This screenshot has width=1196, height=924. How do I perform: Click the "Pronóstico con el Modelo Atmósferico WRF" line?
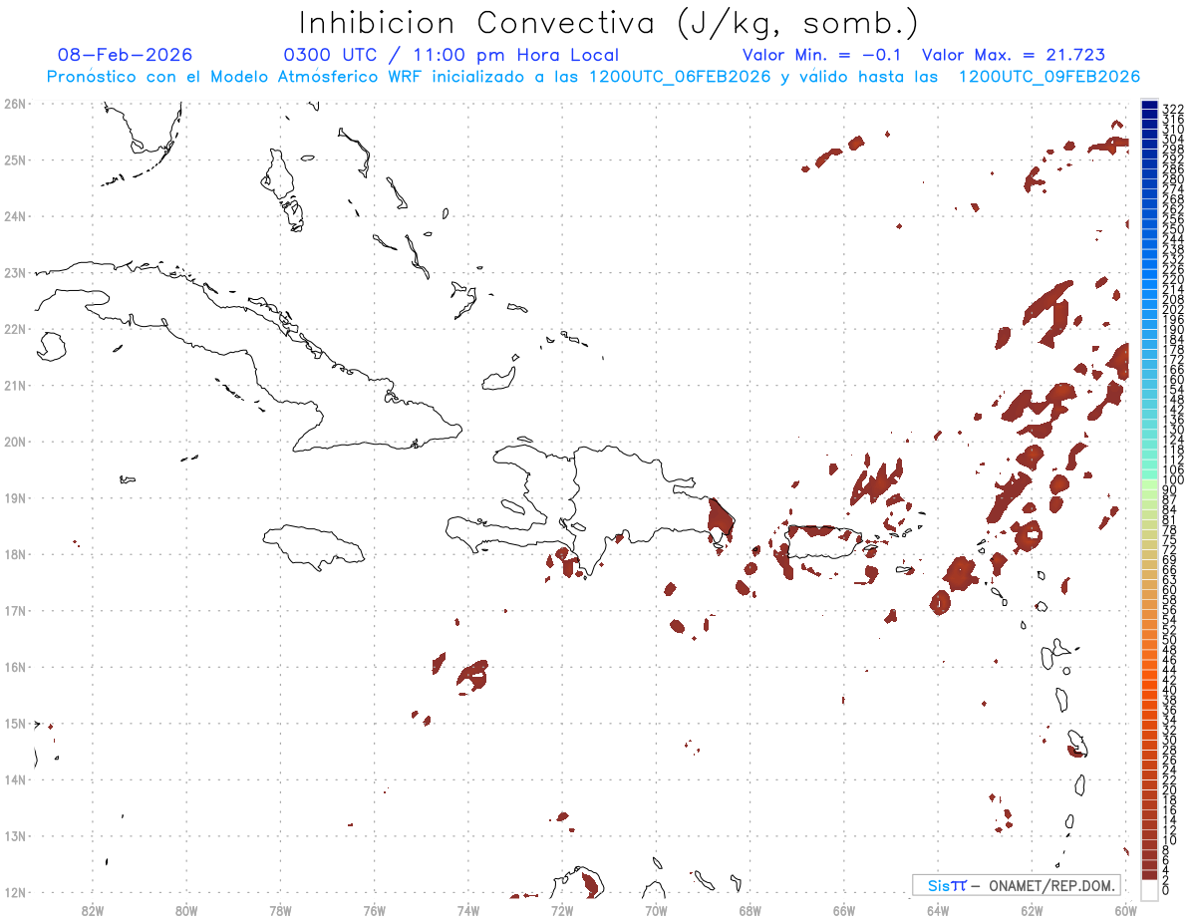[x=593, y=77]
